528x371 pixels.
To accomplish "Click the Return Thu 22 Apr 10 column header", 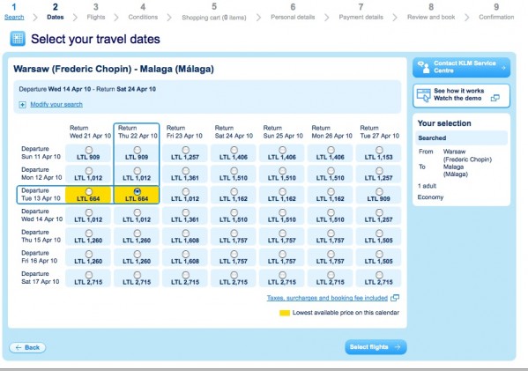I will 138,132.
